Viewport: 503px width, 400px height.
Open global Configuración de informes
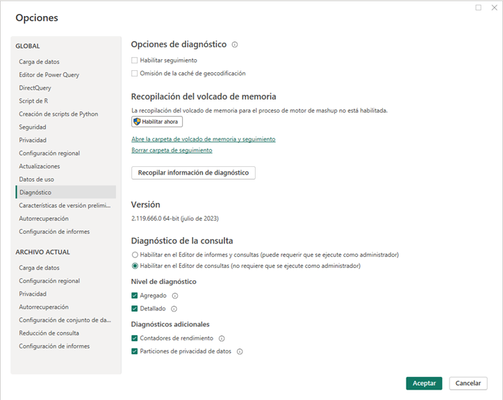point(66,232)
